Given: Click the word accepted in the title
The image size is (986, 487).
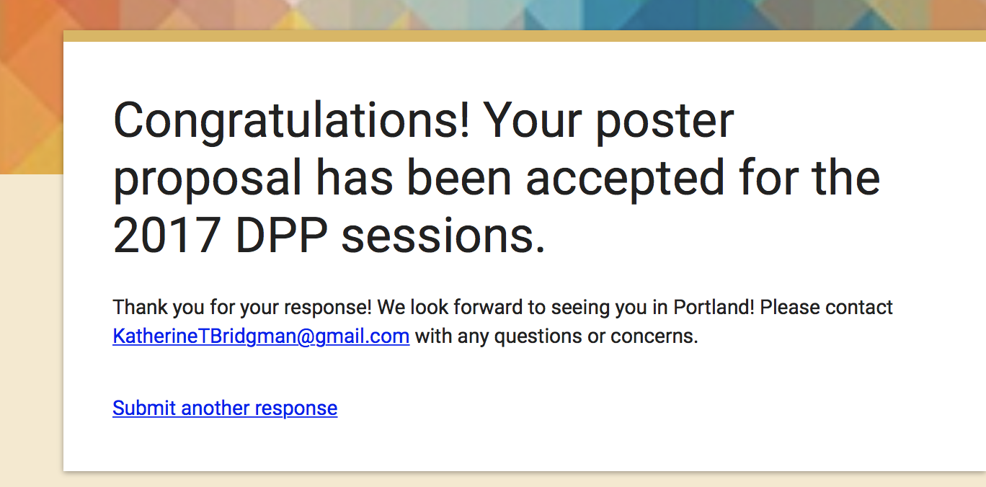Looking at the screenshot, I should pyautogui.click(x=626, y=179).
